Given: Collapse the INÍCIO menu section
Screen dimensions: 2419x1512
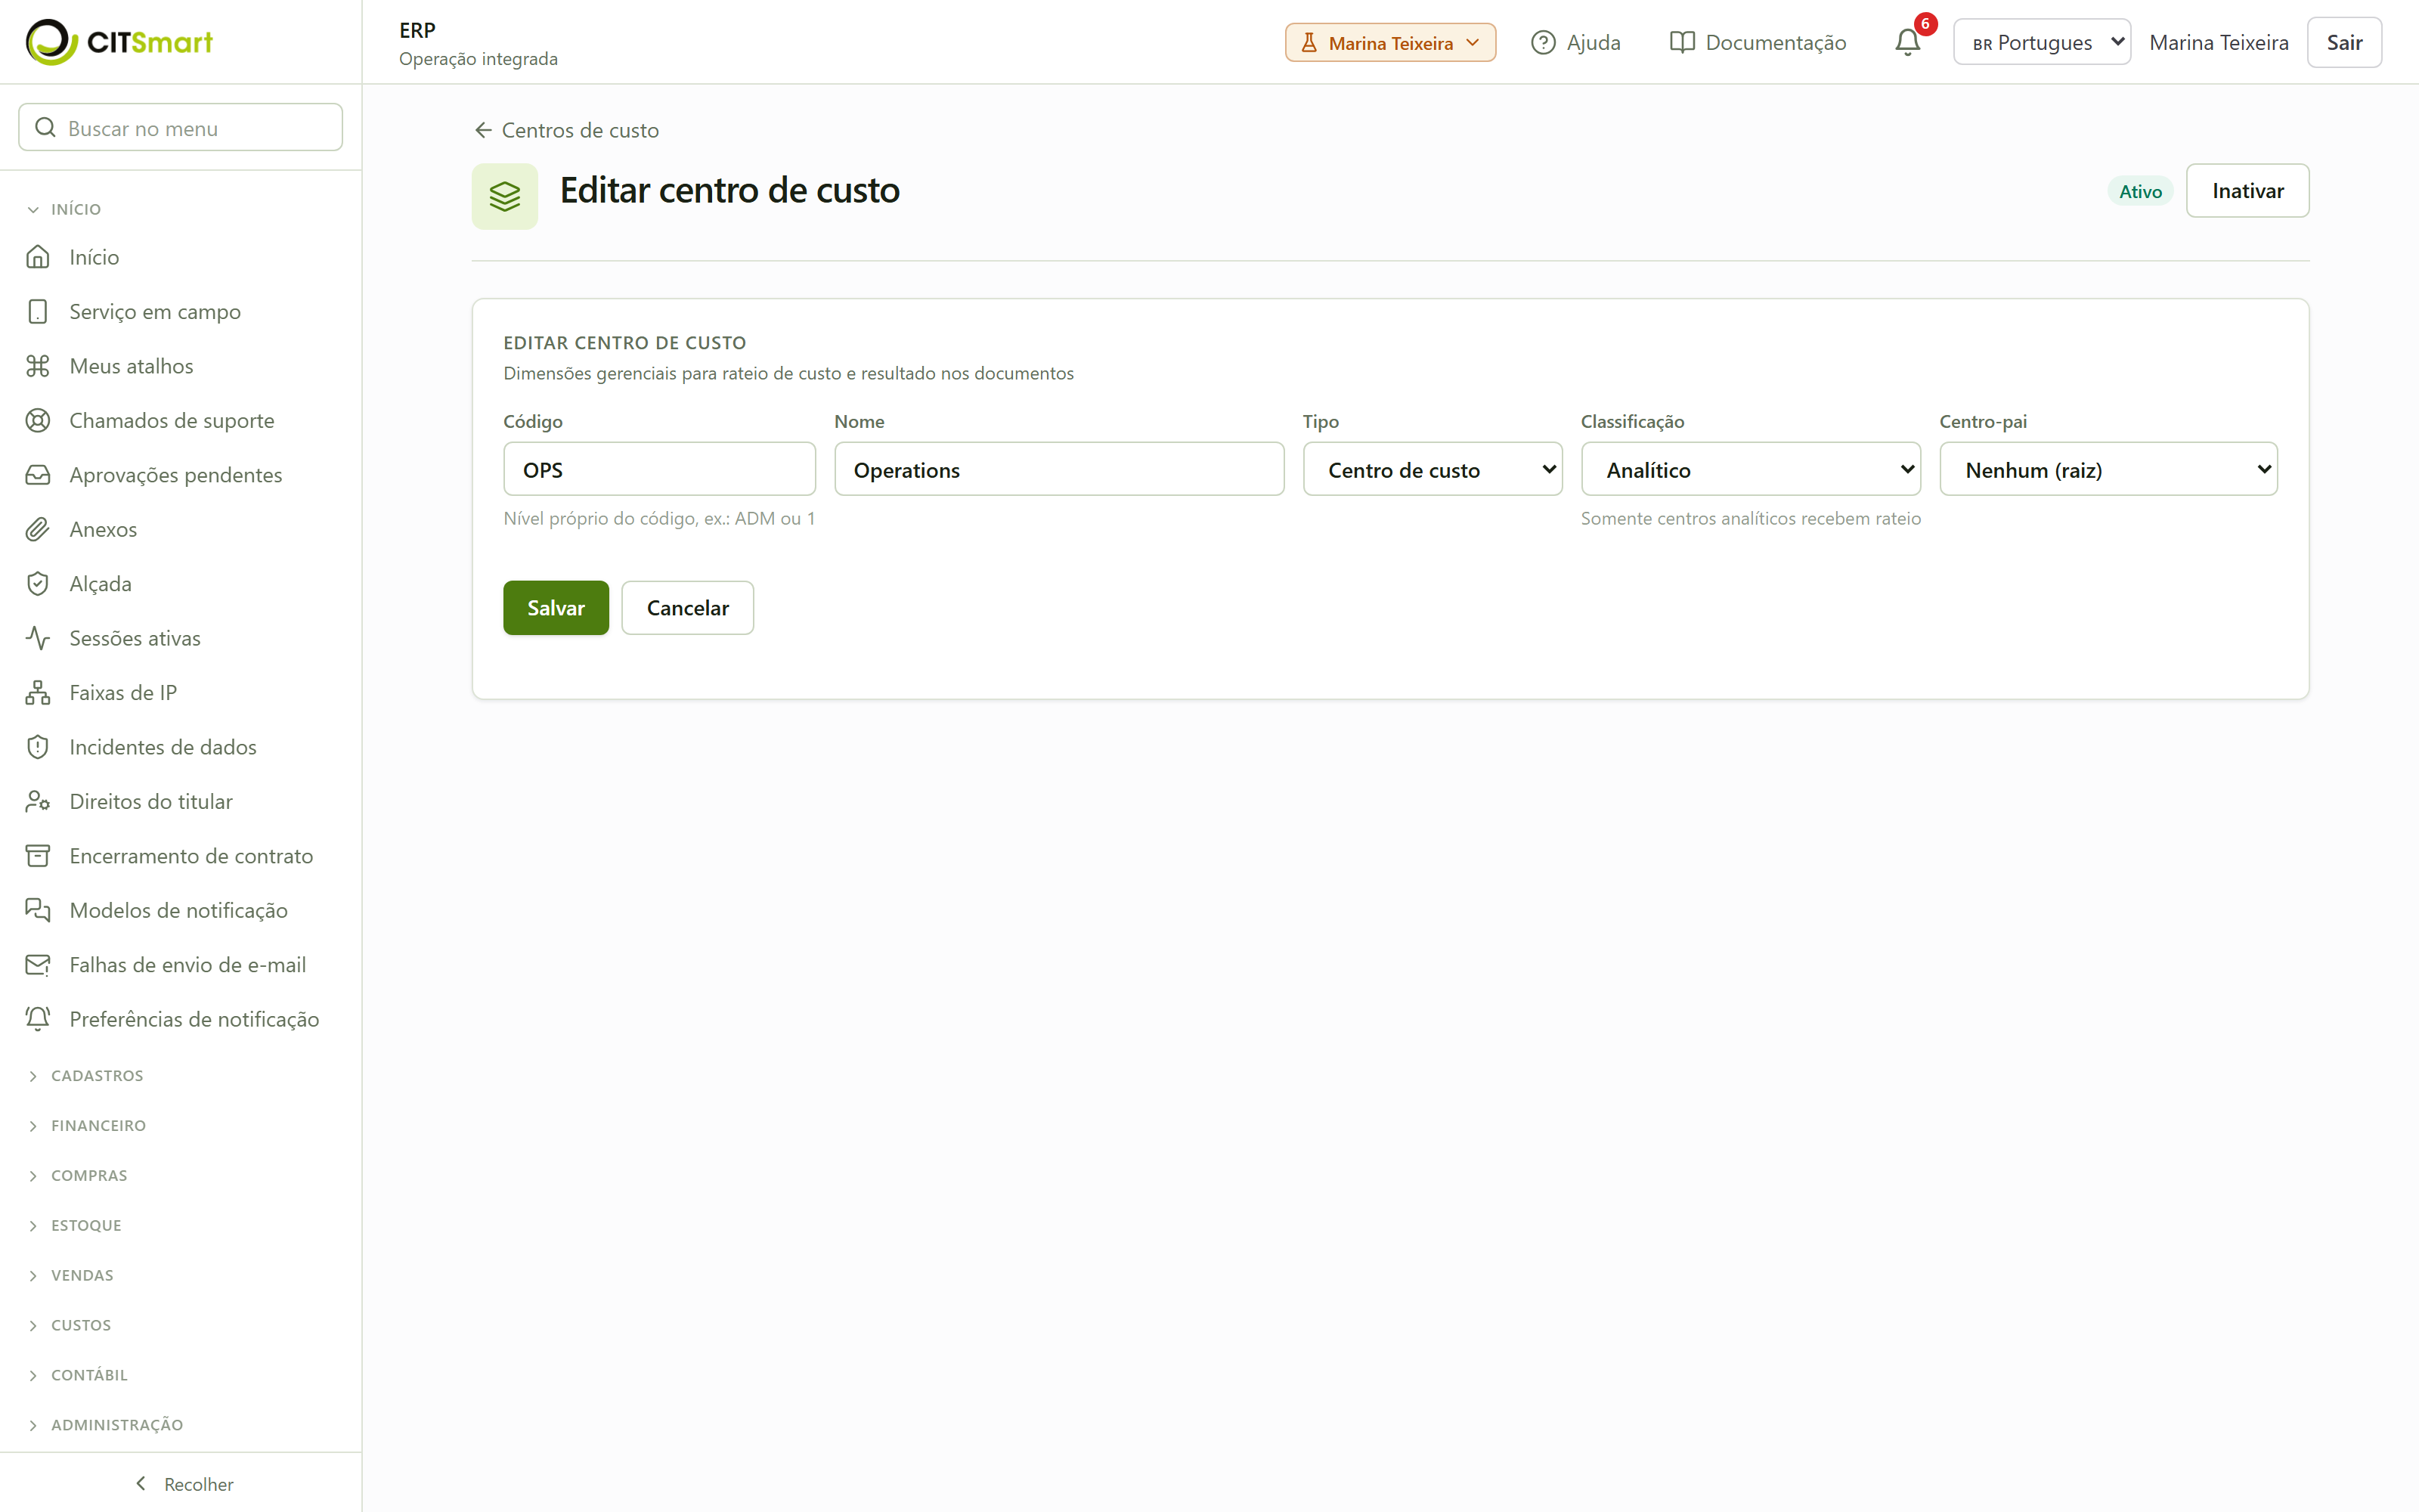Looking at the screenshot, I should click(66, 209).
